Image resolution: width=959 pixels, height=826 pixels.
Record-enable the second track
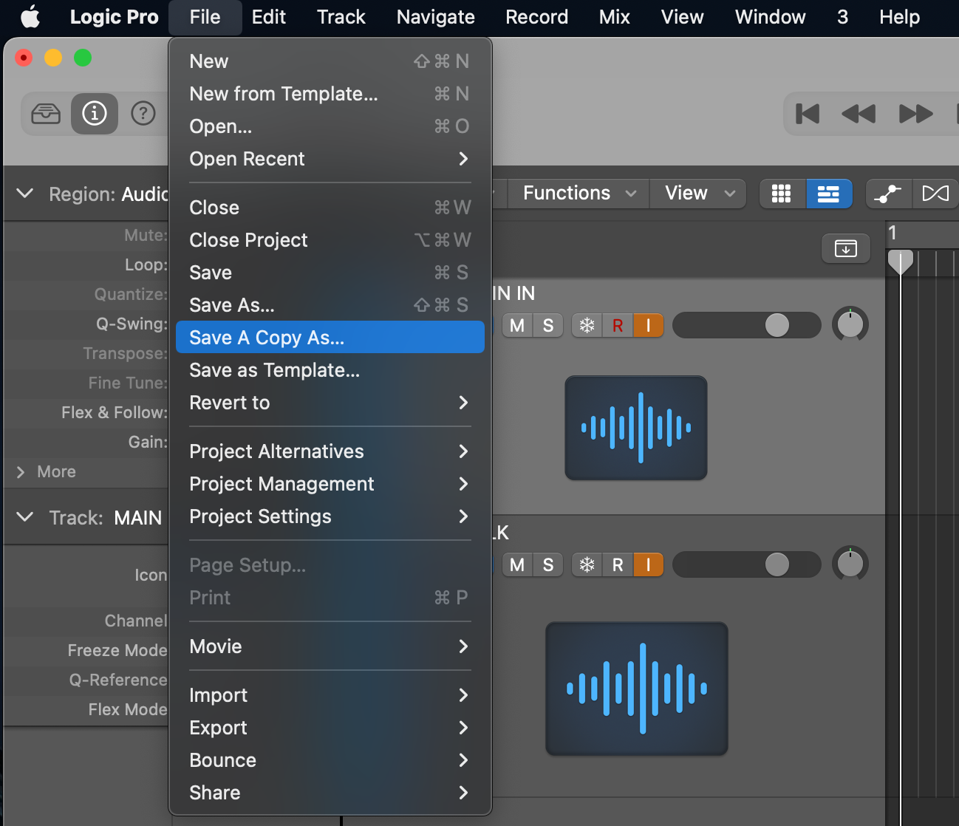(x=618, y=564)
